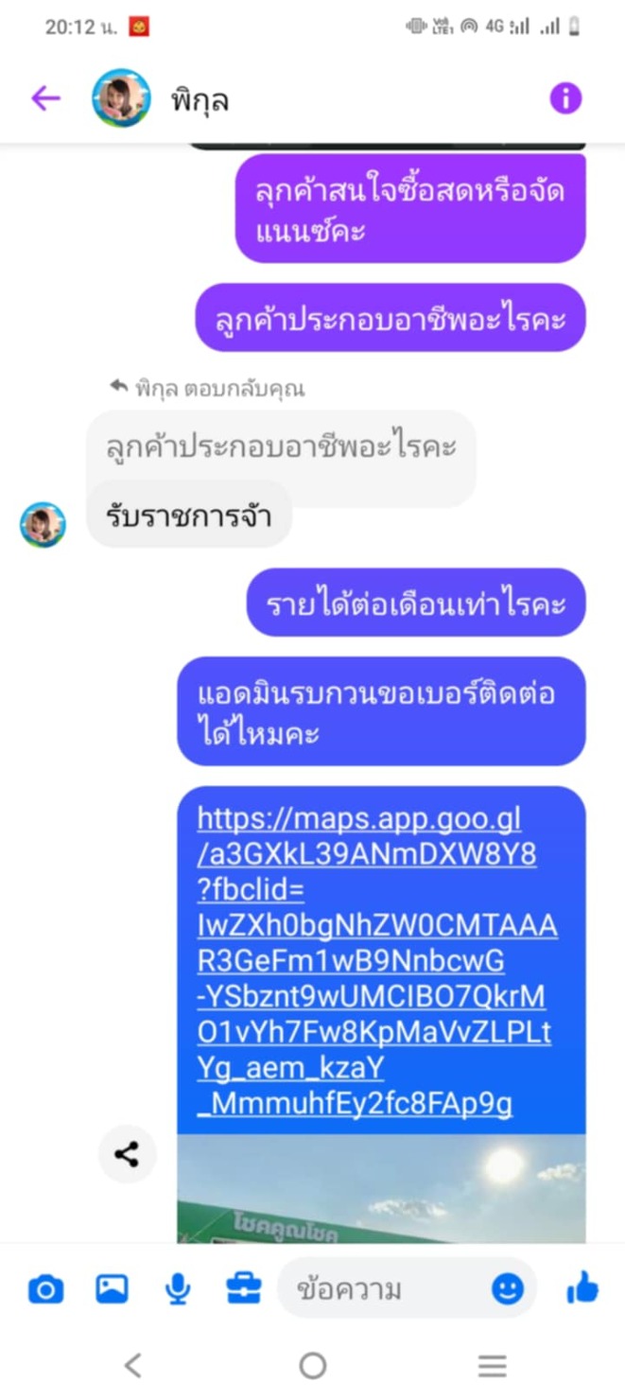Tap the briefcase business tools icon
Image resolution: width=625 pixels, height=1400 pixels.
[244, 1287]
